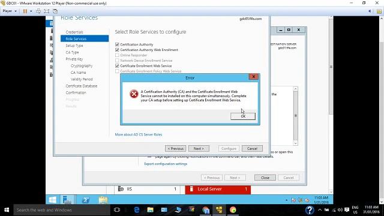Click the Task View icon on host taskbar

point(117,210)
